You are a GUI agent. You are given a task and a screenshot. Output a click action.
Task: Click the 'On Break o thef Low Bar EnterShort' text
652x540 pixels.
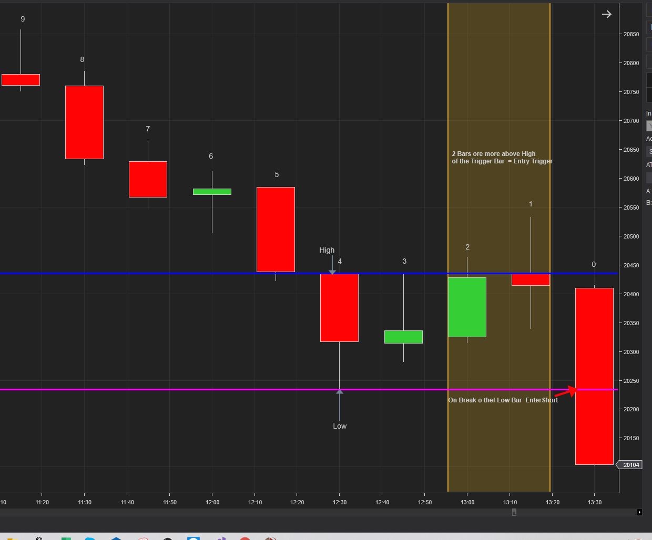(503, 400)
